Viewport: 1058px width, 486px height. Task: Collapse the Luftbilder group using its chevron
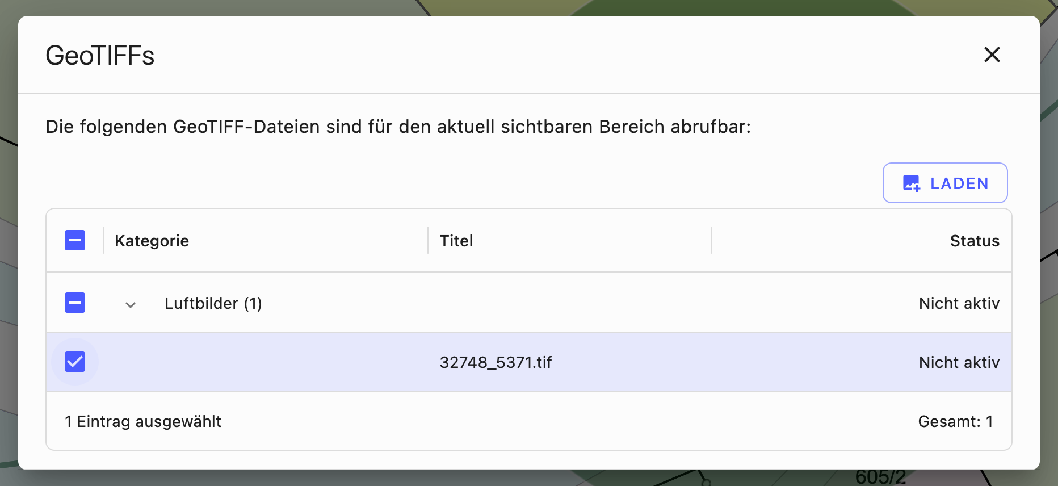pyautogui.click(x=131, y=305)
